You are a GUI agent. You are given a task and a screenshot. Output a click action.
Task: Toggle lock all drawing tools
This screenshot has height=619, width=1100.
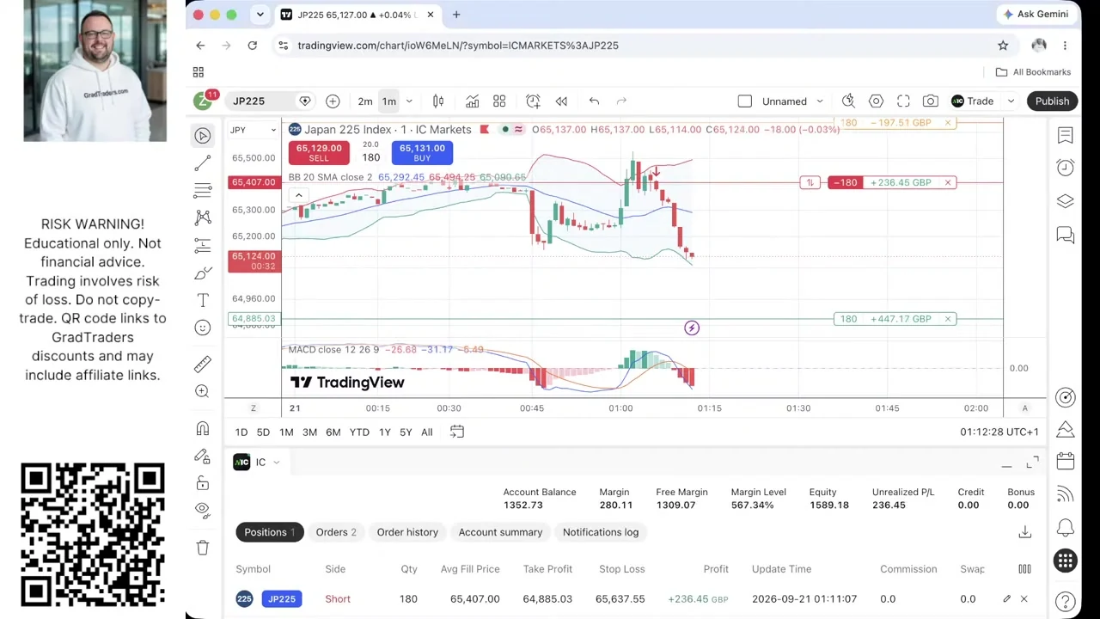203,483
